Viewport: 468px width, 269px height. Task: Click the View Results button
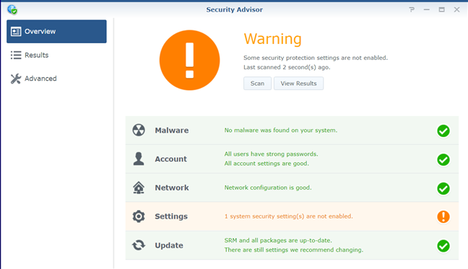point(298,84)
